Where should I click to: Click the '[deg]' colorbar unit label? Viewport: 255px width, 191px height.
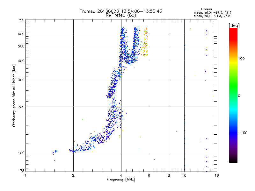pos(234,25)
